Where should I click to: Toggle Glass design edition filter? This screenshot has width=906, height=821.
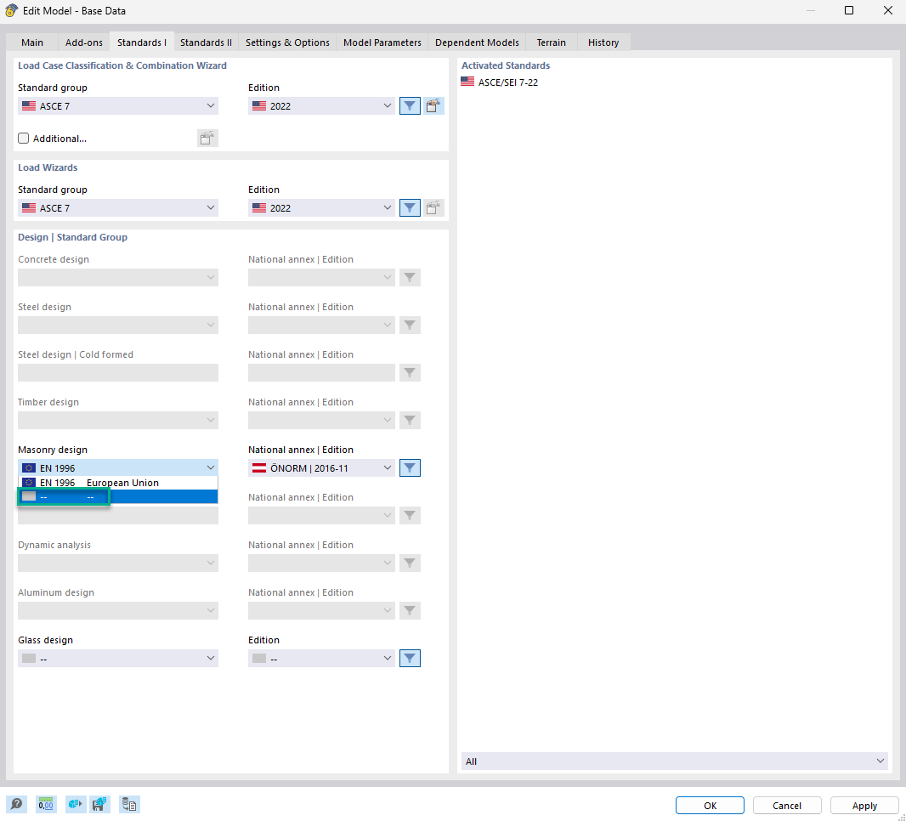point(410,658)
